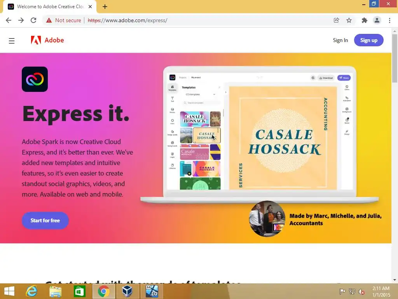
Task: Open the VirtualBox taskbar icon
Action: [x=127, y=291]
